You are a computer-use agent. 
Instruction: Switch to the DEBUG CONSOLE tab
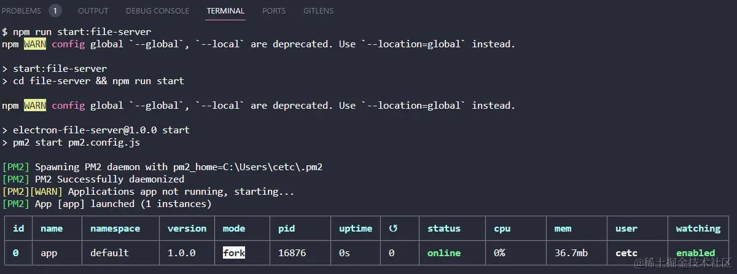[x=157, y=11]
